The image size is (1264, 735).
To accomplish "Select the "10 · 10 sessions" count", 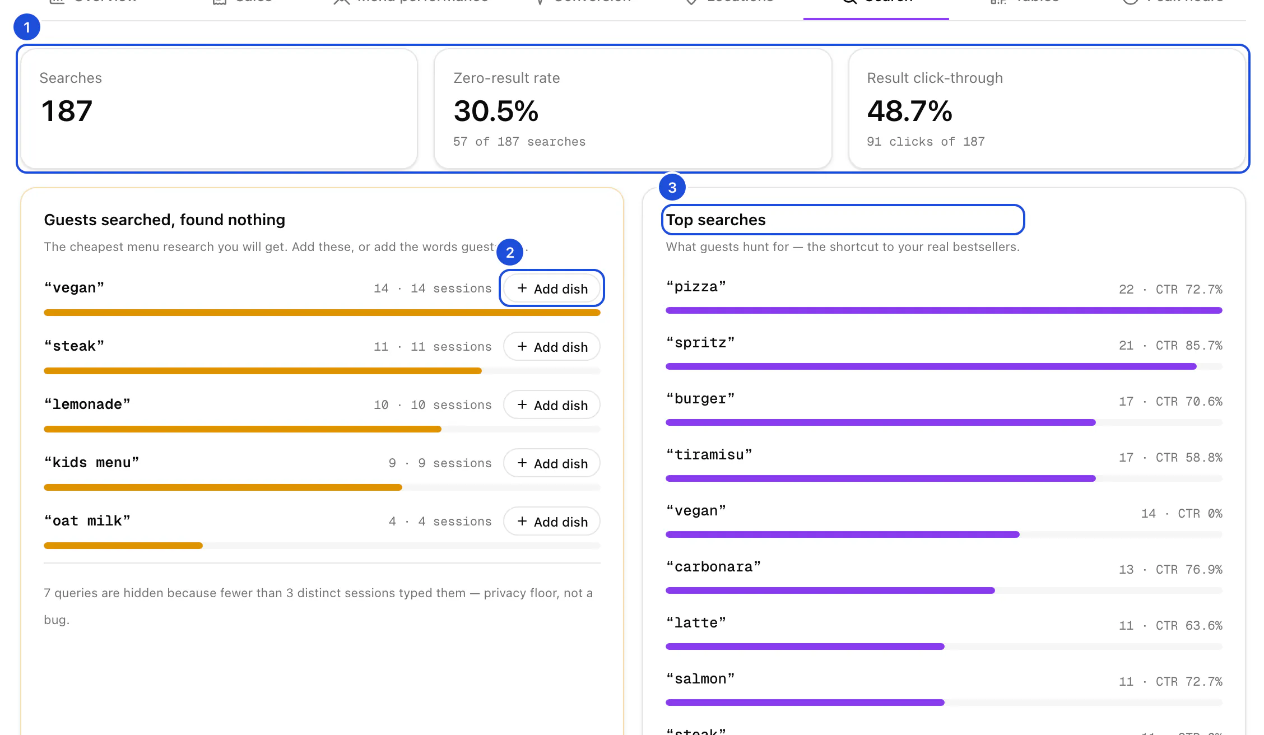I will tap(433, 405).
